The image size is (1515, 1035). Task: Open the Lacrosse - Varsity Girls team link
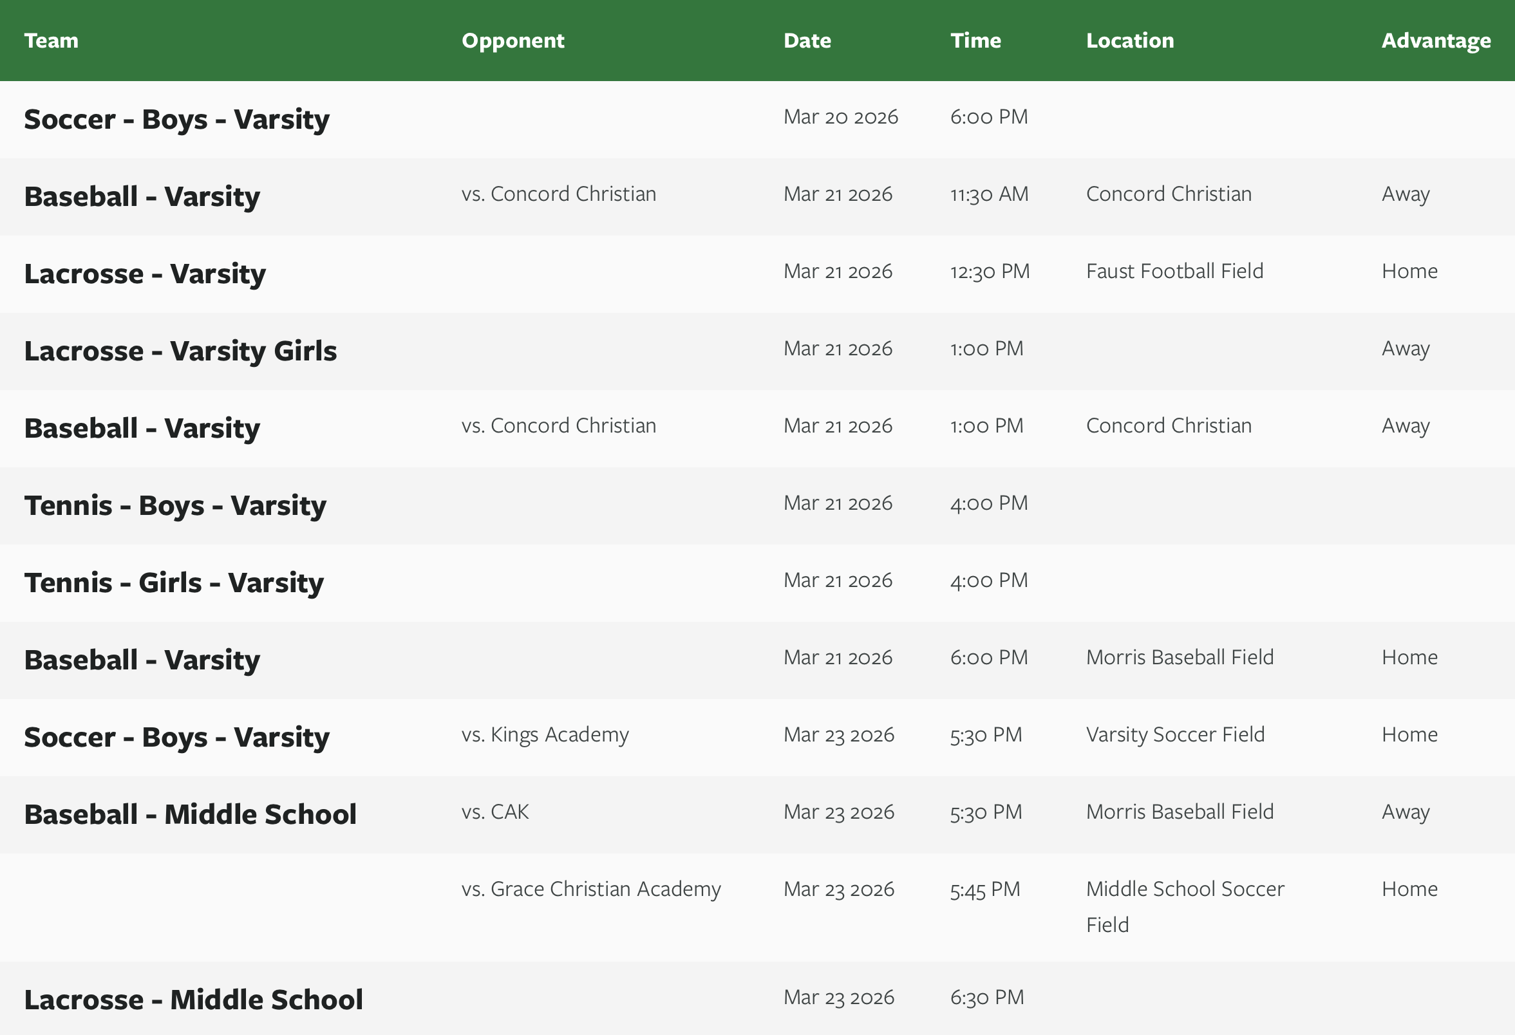(x=180, y=351)
